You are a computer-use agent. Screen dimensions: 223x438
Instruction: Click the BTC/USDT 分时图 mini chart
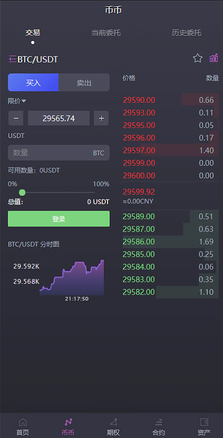72,278
